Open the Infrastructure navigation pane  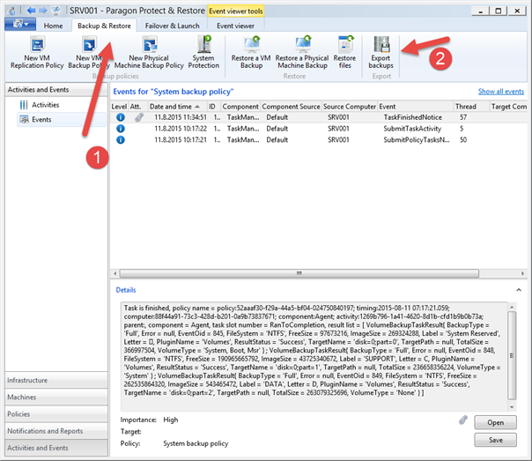(56, 380)
